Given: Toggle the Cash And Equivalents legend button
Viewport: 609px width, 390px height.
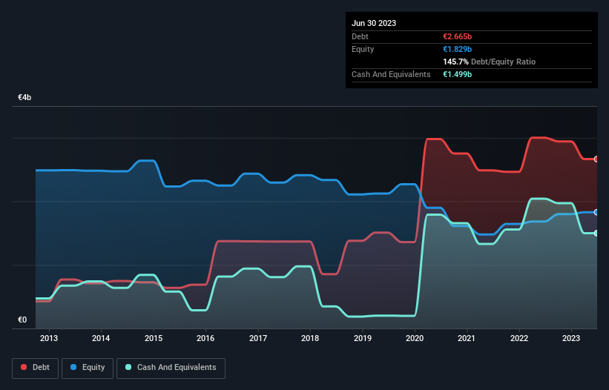Looking at the screenshot, I should coord(171,368).
